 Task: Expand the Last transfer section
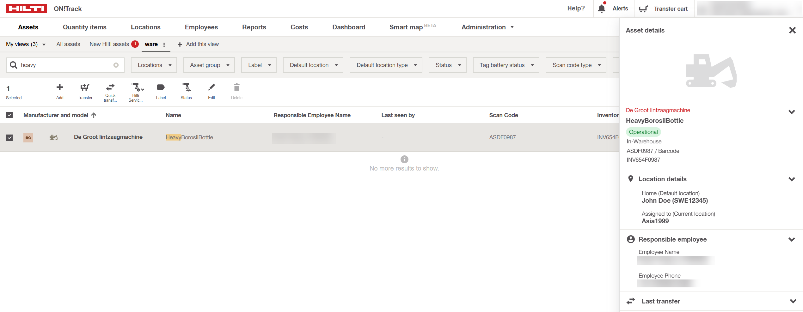[793, 301]
